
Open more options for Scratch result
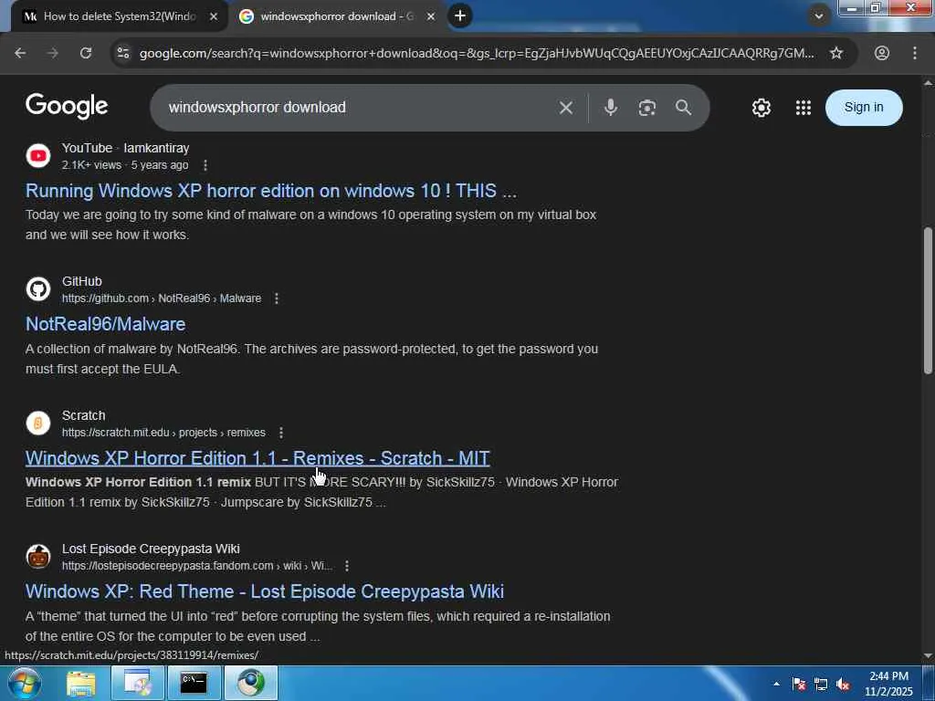281,432
